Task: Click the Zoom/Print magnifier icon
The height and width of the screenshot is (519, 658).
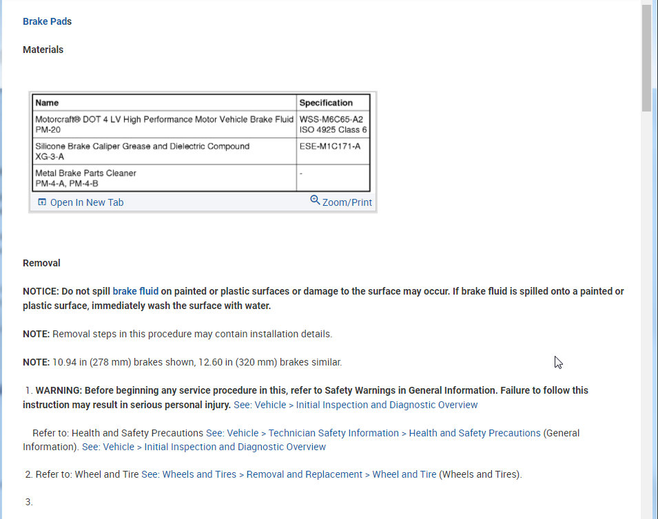Action: pyautogui.click(x=315, y=200)
